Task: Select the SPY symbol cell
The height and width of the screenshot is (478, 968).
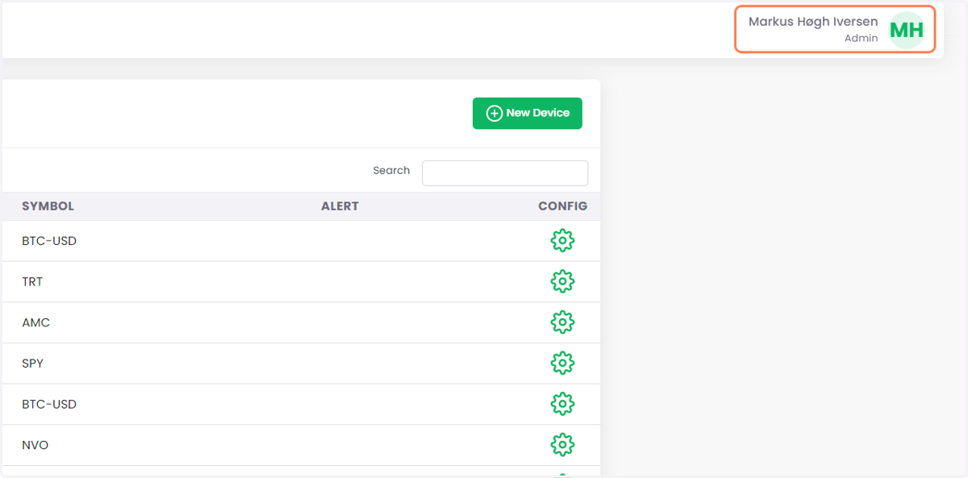Action: click(33, 364)
